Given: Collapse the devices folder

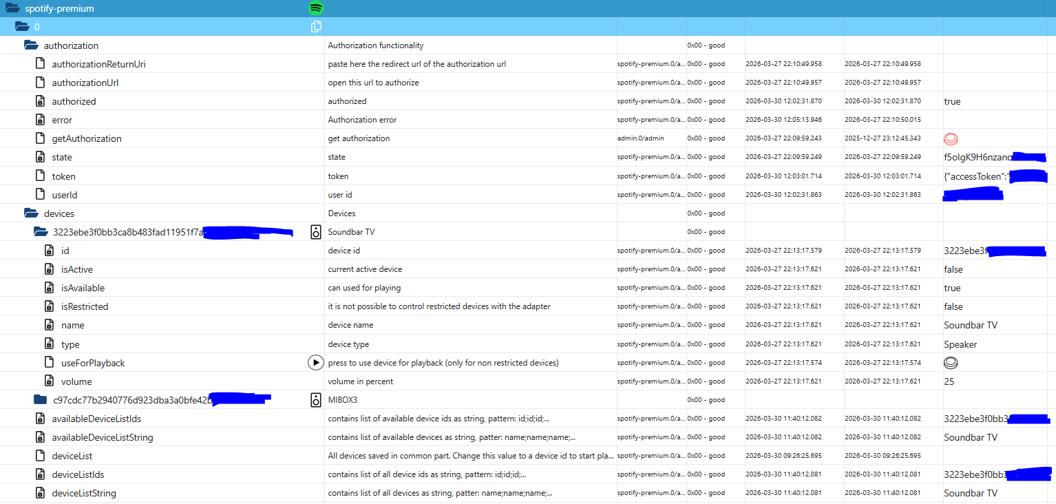Looking at the screenshot, I should [30, 213].
